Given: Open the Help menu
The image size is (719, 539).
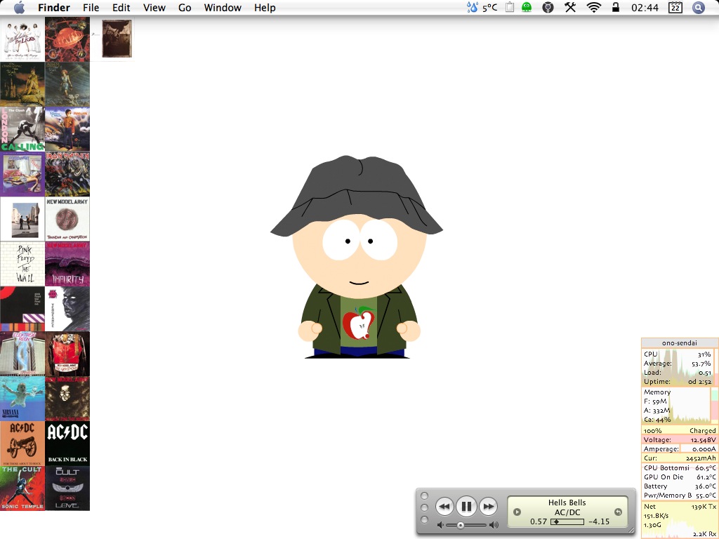Looking at the screenshot, I should [265, 8].
